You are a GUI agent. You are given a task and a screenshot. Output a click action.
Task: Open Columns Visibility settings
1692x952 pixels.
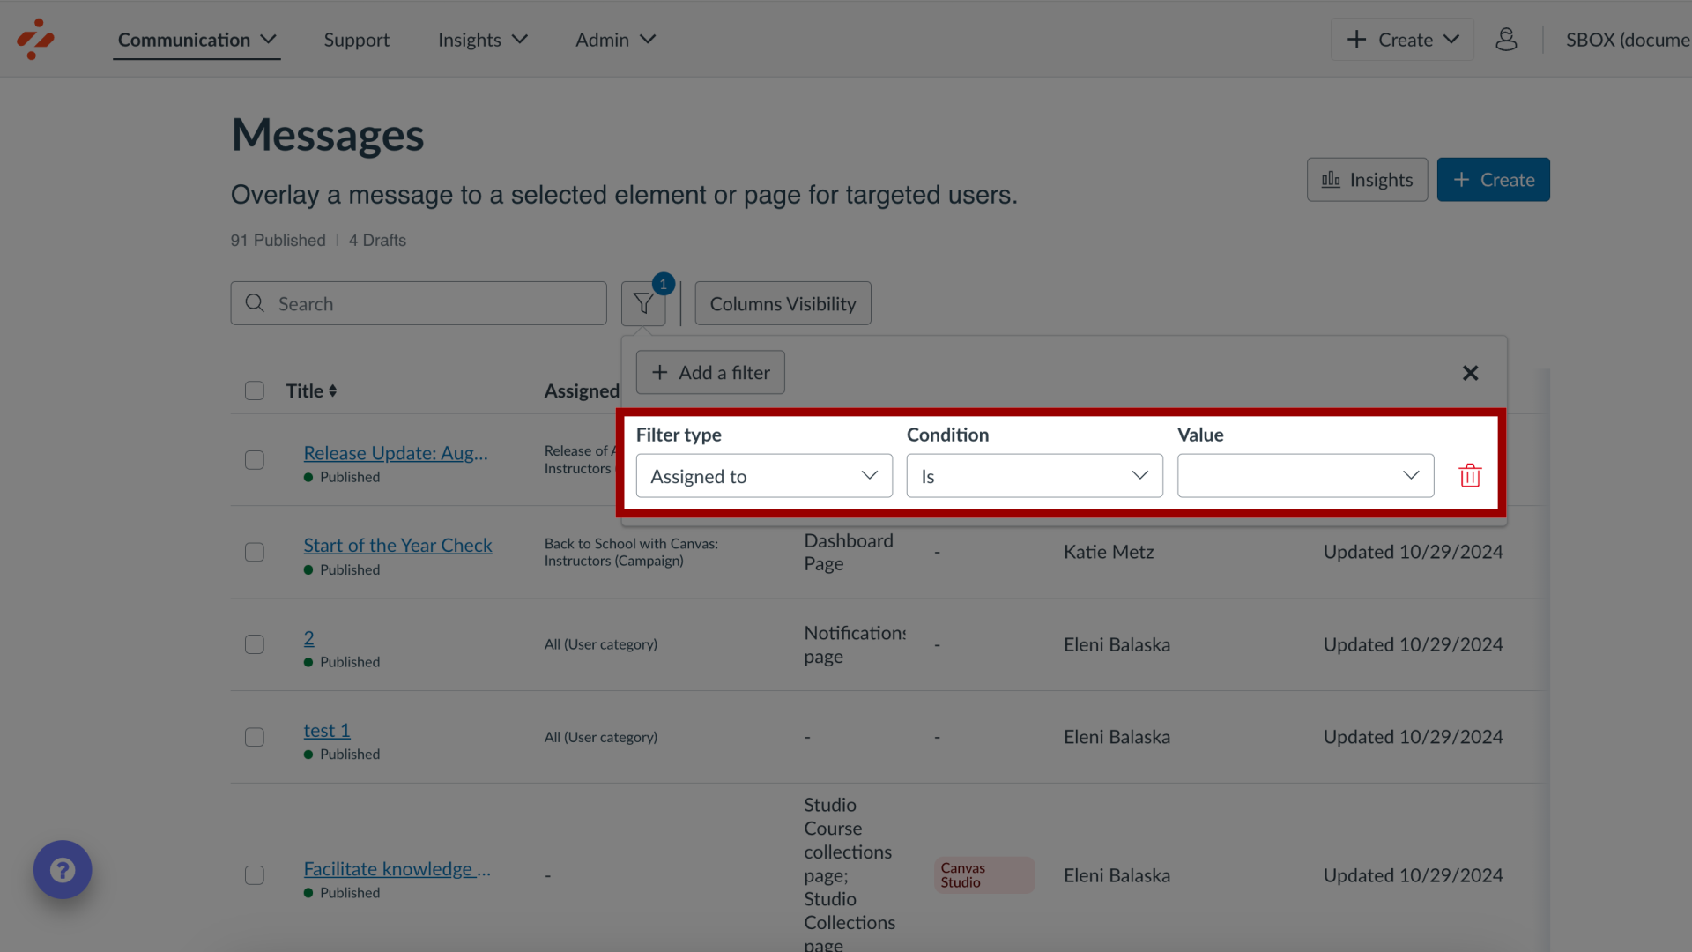coord(783,303)
